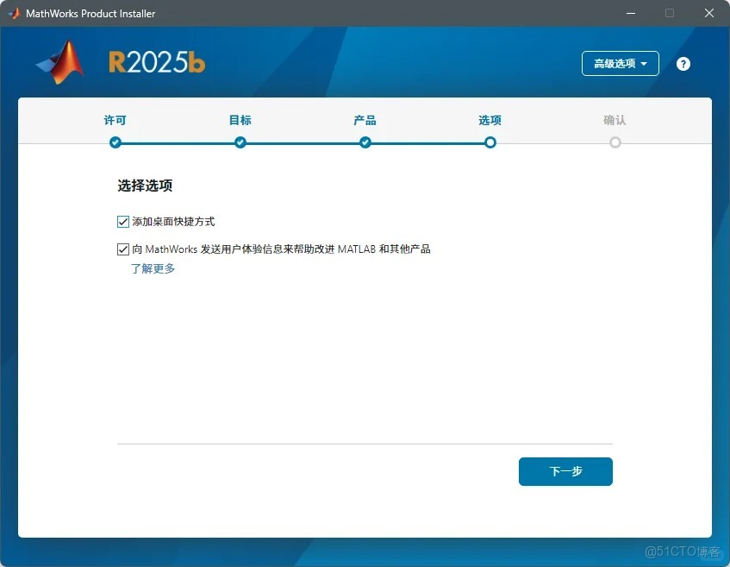Toggle the desktop shortcut option off
The width and height of the screenshot is (730, 567).
coord(123,221)
